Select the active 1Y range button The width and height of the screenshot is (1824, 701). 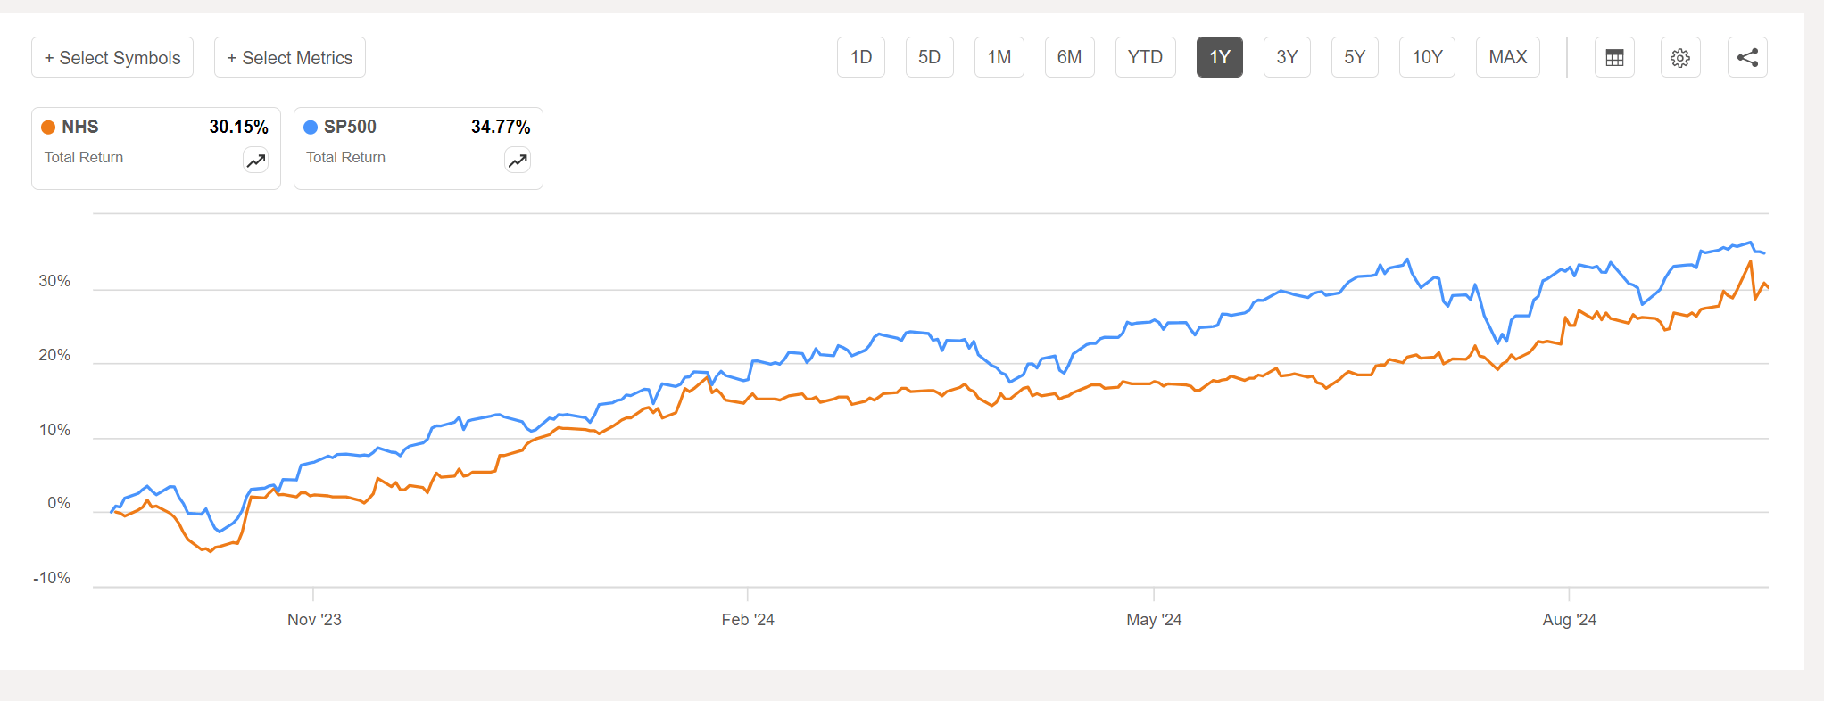point(1219,58)
